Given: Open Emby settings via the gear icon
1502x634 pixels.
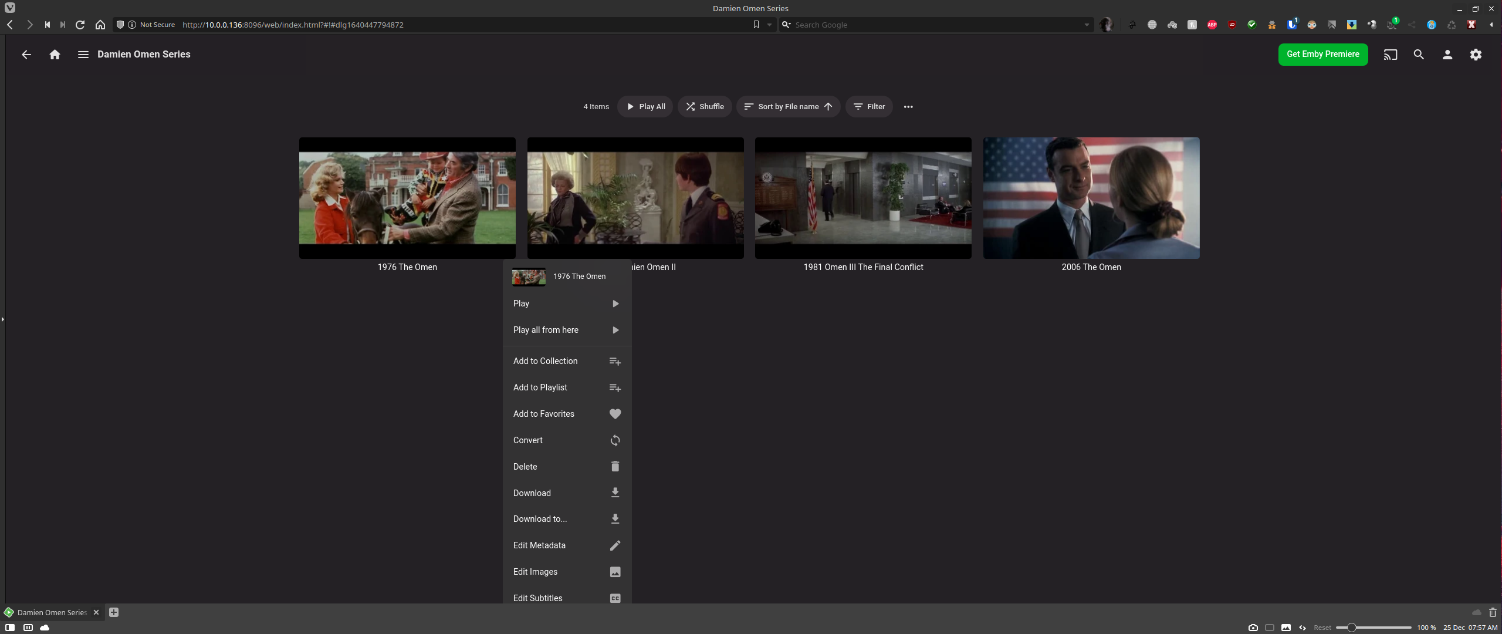Looking at the screenshot, I should [x=1476, y=54].
